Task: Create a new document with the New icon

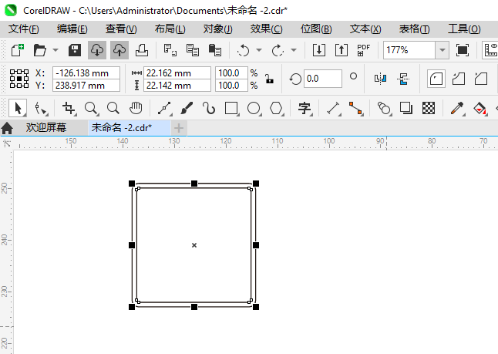Action: point(18,50)
